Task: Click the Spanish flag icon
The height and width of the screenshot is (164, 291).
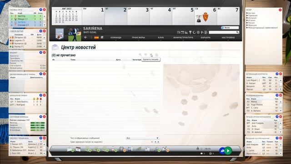Action: coord(96,37)
